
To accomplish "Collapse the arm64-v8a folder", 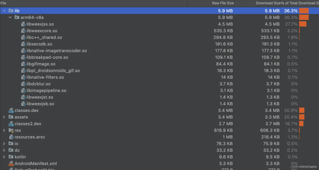I will click(10, 18).
